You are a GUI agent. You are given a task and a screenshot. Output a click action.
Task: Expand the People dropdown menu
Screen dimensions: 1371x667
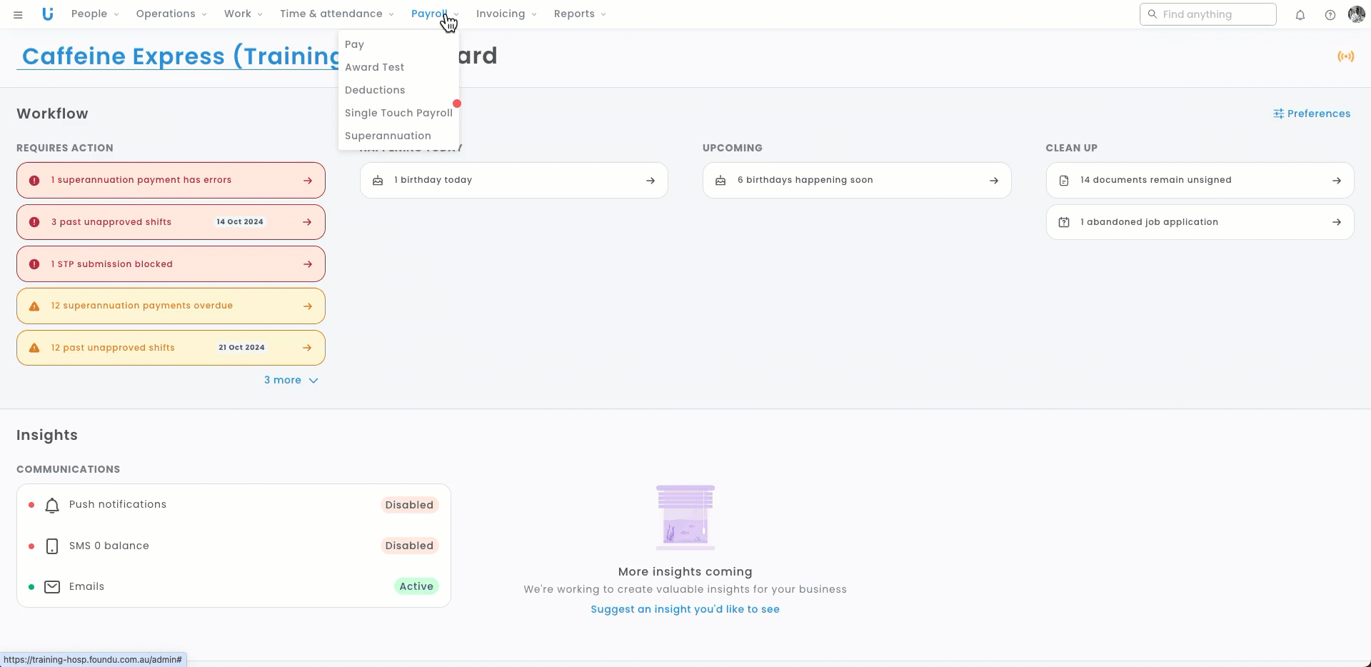point(95,14)
